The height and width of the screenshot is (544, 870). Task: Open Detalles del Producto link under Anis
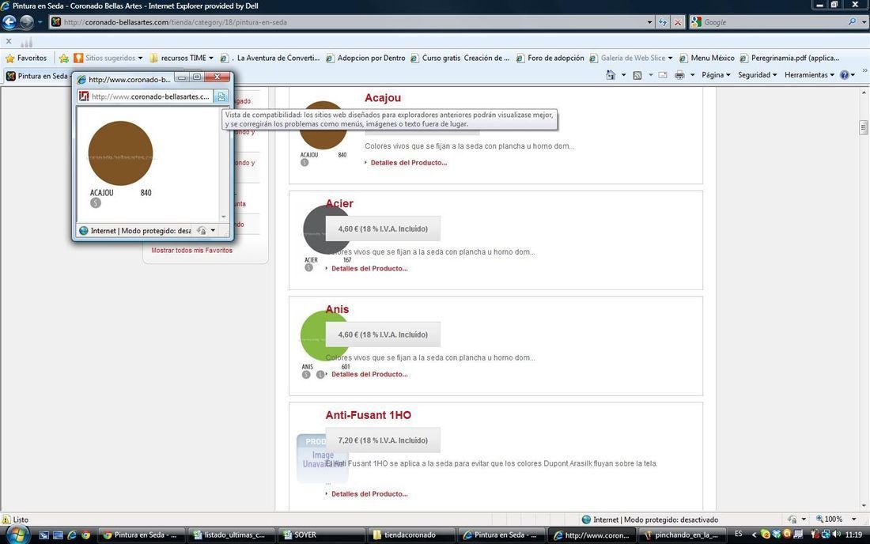click(x=369, y=374)
